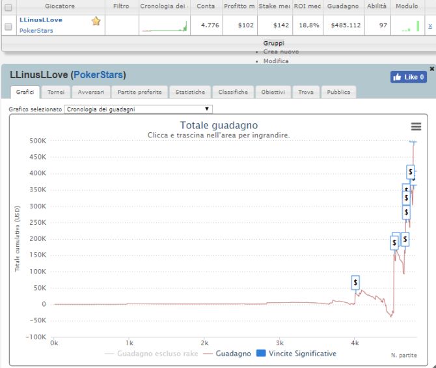
Task: Click PokerStars link under player name
Action: pos(36,31)
